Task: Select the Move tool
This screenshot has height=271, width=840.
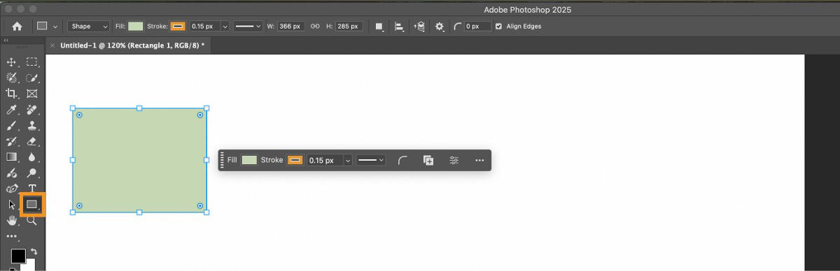Action: pyautogui.click(x=11, y=62)
